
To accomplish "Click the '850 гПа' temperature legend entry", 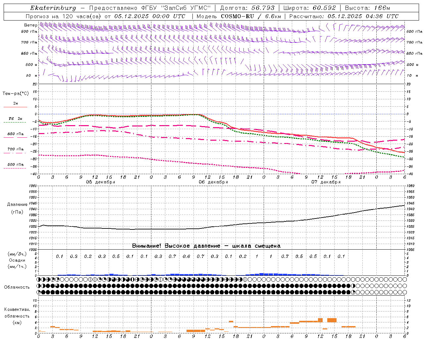I will click(x=16, y=134).
